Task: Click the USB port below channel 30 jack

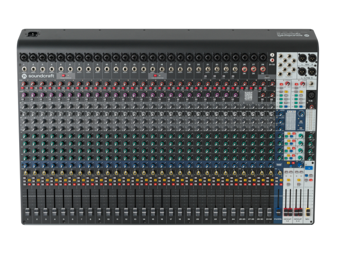Action: point(267,76)
